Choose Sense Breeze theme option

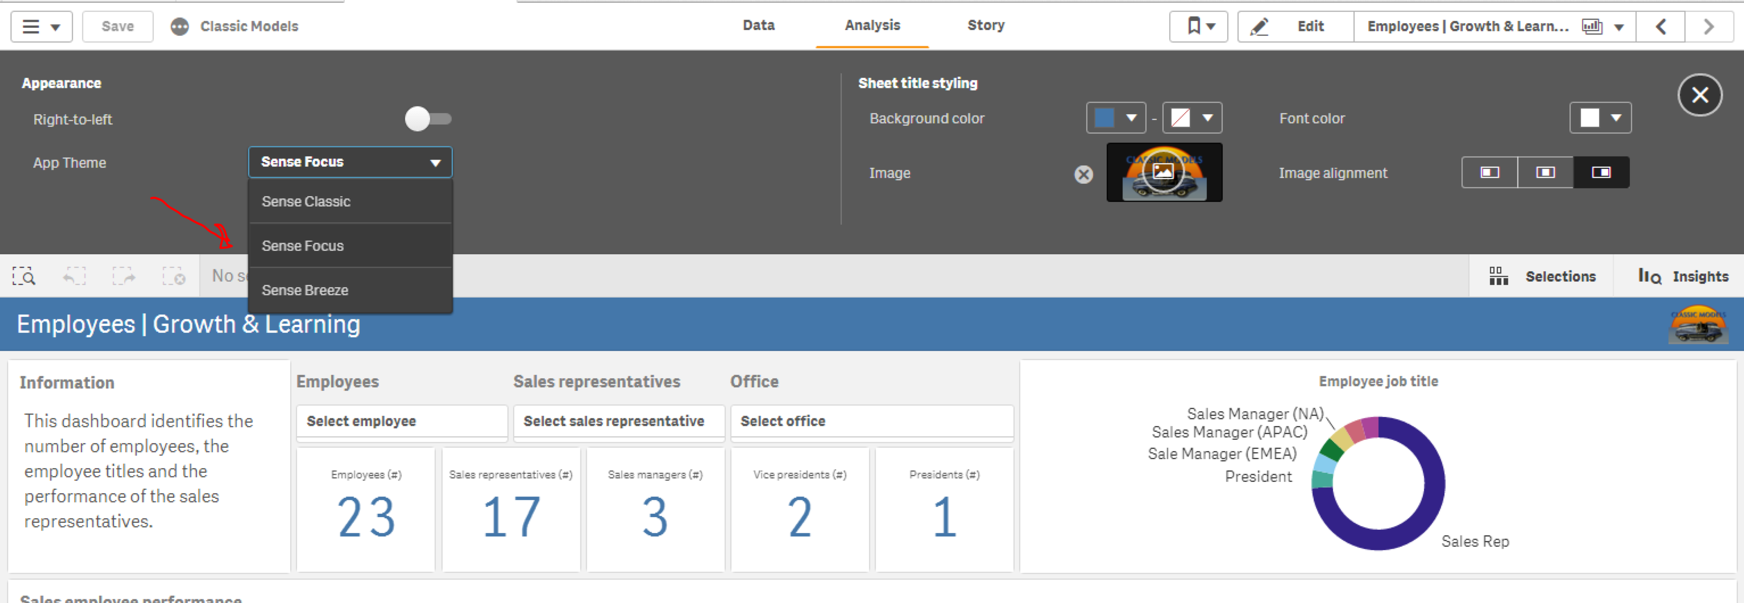coord(305,290)
